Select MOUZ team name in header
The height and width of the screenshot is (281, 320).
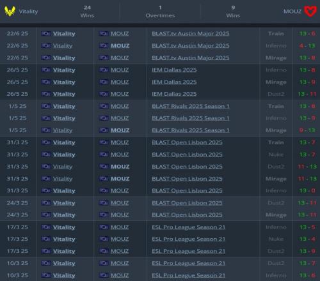pyautogui.click(x=292, y=11)
